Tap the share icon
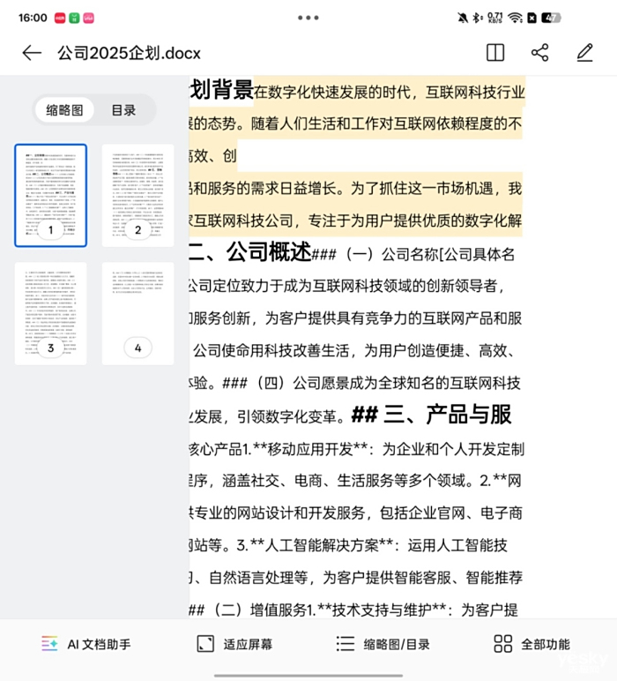Viewport: 617px width, 681px height. pyautogui.click(x=540, y=53)
